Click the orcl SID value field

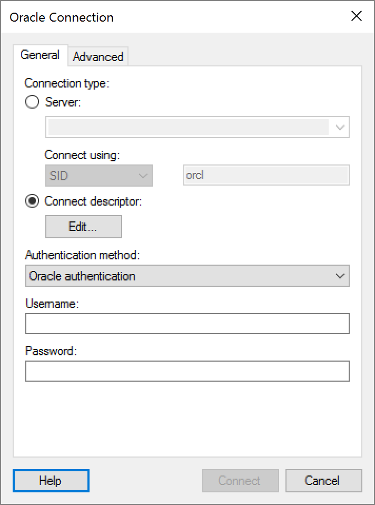(x=266, y=176)
